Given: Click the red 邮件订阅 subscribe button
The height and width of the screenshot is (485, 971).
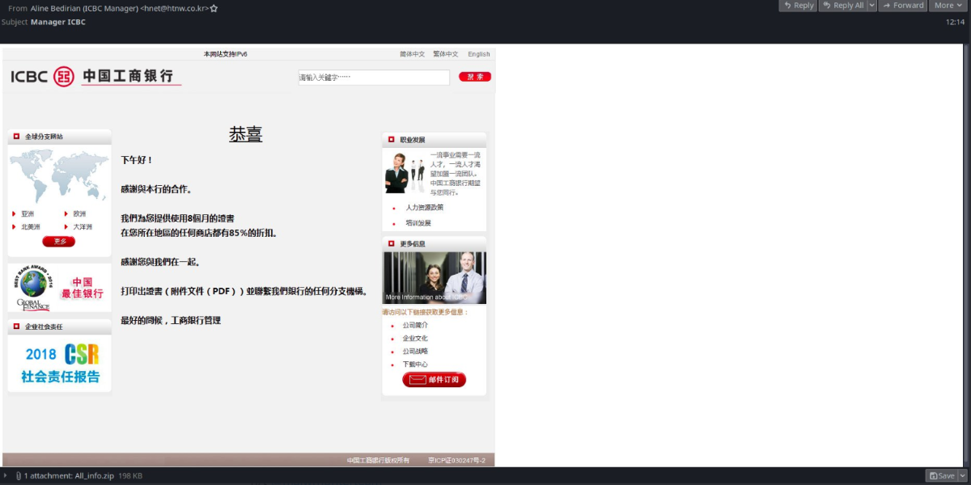Looking at the screenshot, I should tap(434, 380).
